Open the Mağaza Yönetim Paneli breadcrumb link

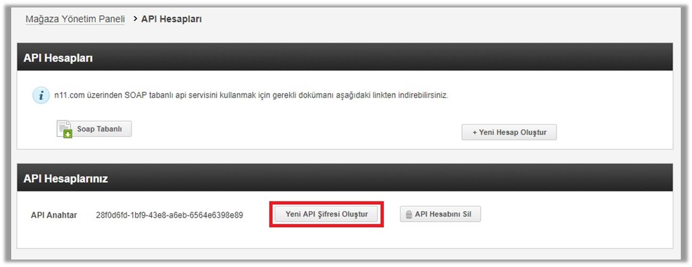75,19
